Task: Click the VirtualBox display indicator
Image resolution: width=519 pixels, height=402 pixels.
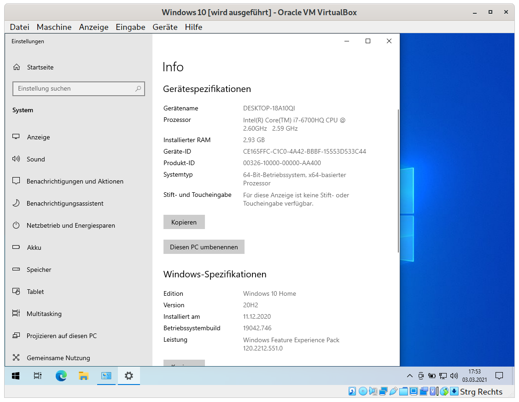Action: [414, 392]
